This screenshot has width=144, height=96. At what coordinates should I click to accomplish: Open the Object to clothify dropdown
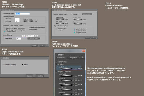(22, 65)
